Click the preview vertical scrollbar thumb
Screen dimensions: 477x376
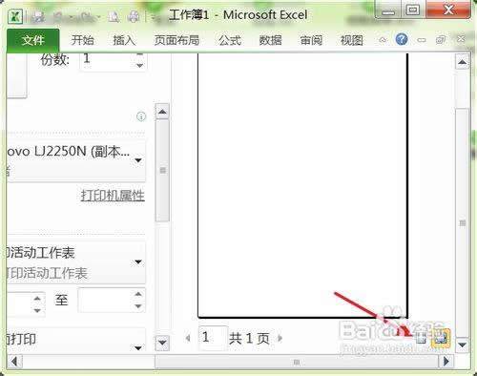click(x=463, y=222)
